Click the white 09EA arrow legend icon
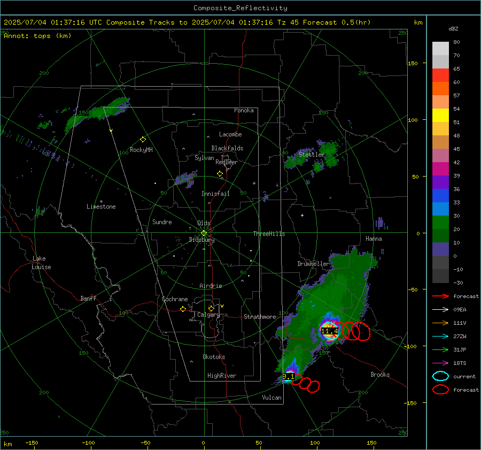This screenshot has height=450, width=481. (440, 310)
